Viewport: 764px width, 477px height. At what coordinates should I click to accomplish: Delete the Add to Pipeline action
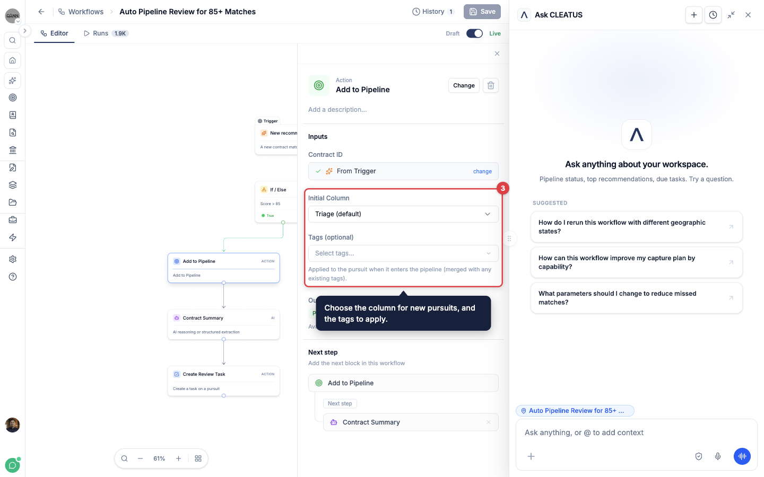click(x=491, y=85)
